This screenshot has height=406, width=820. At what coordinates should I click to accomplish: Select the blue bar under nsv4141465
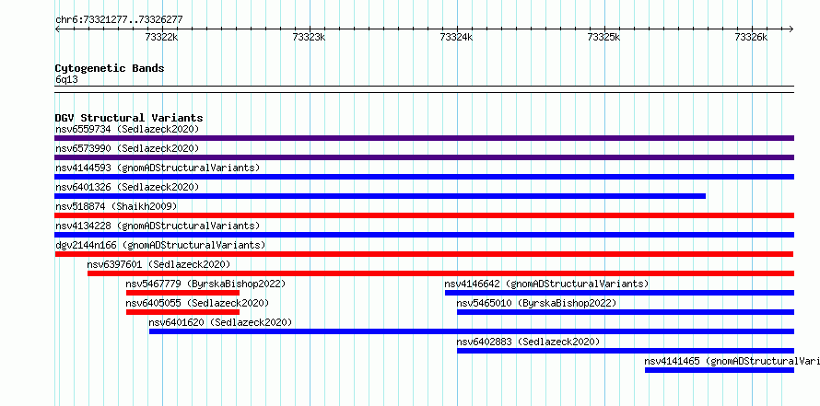(719, 370)
